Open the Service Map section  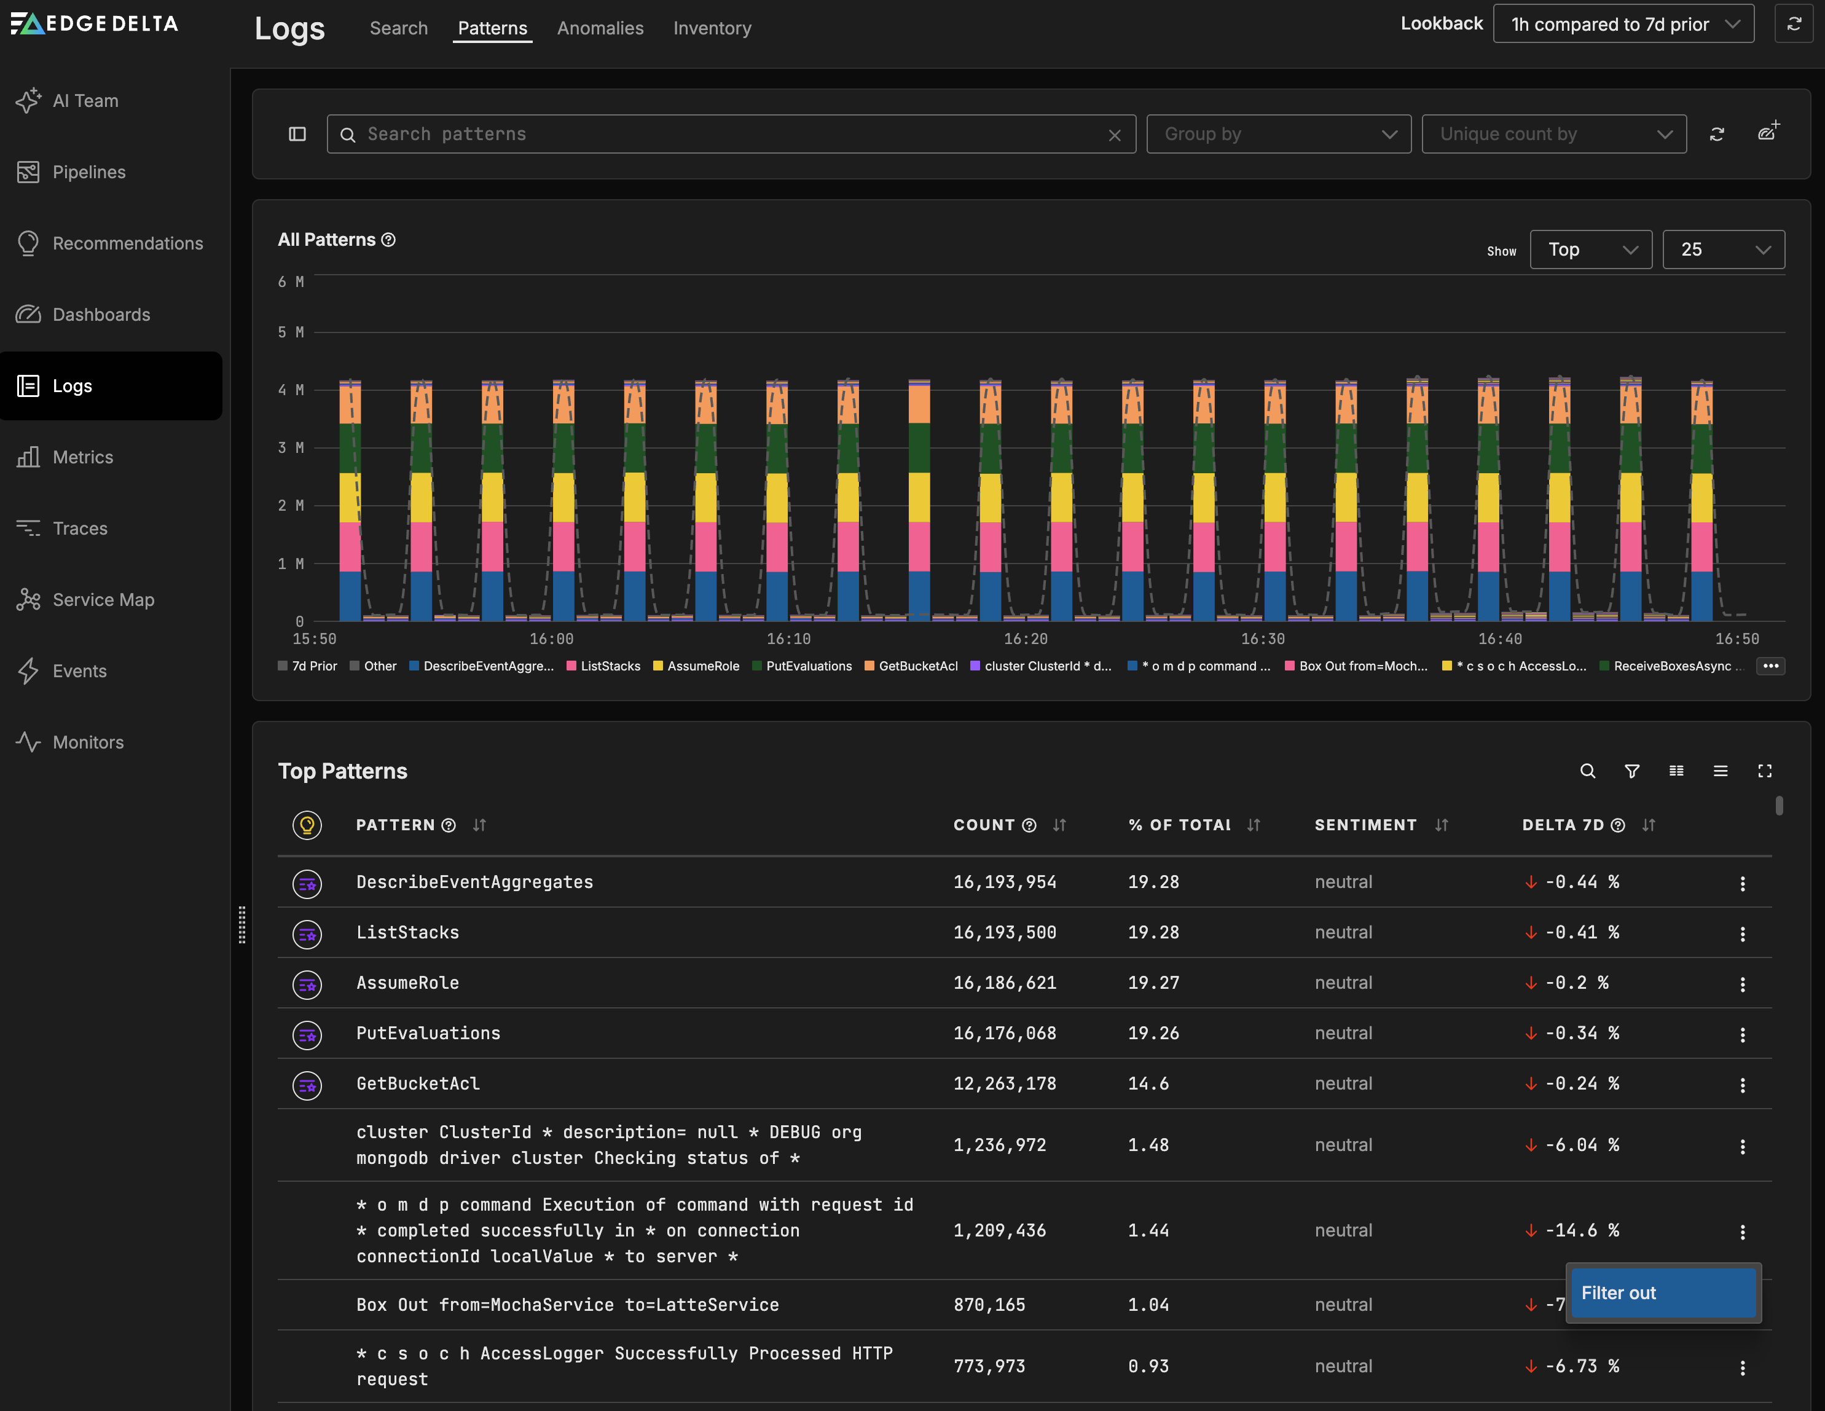click(x=103, y=599)
